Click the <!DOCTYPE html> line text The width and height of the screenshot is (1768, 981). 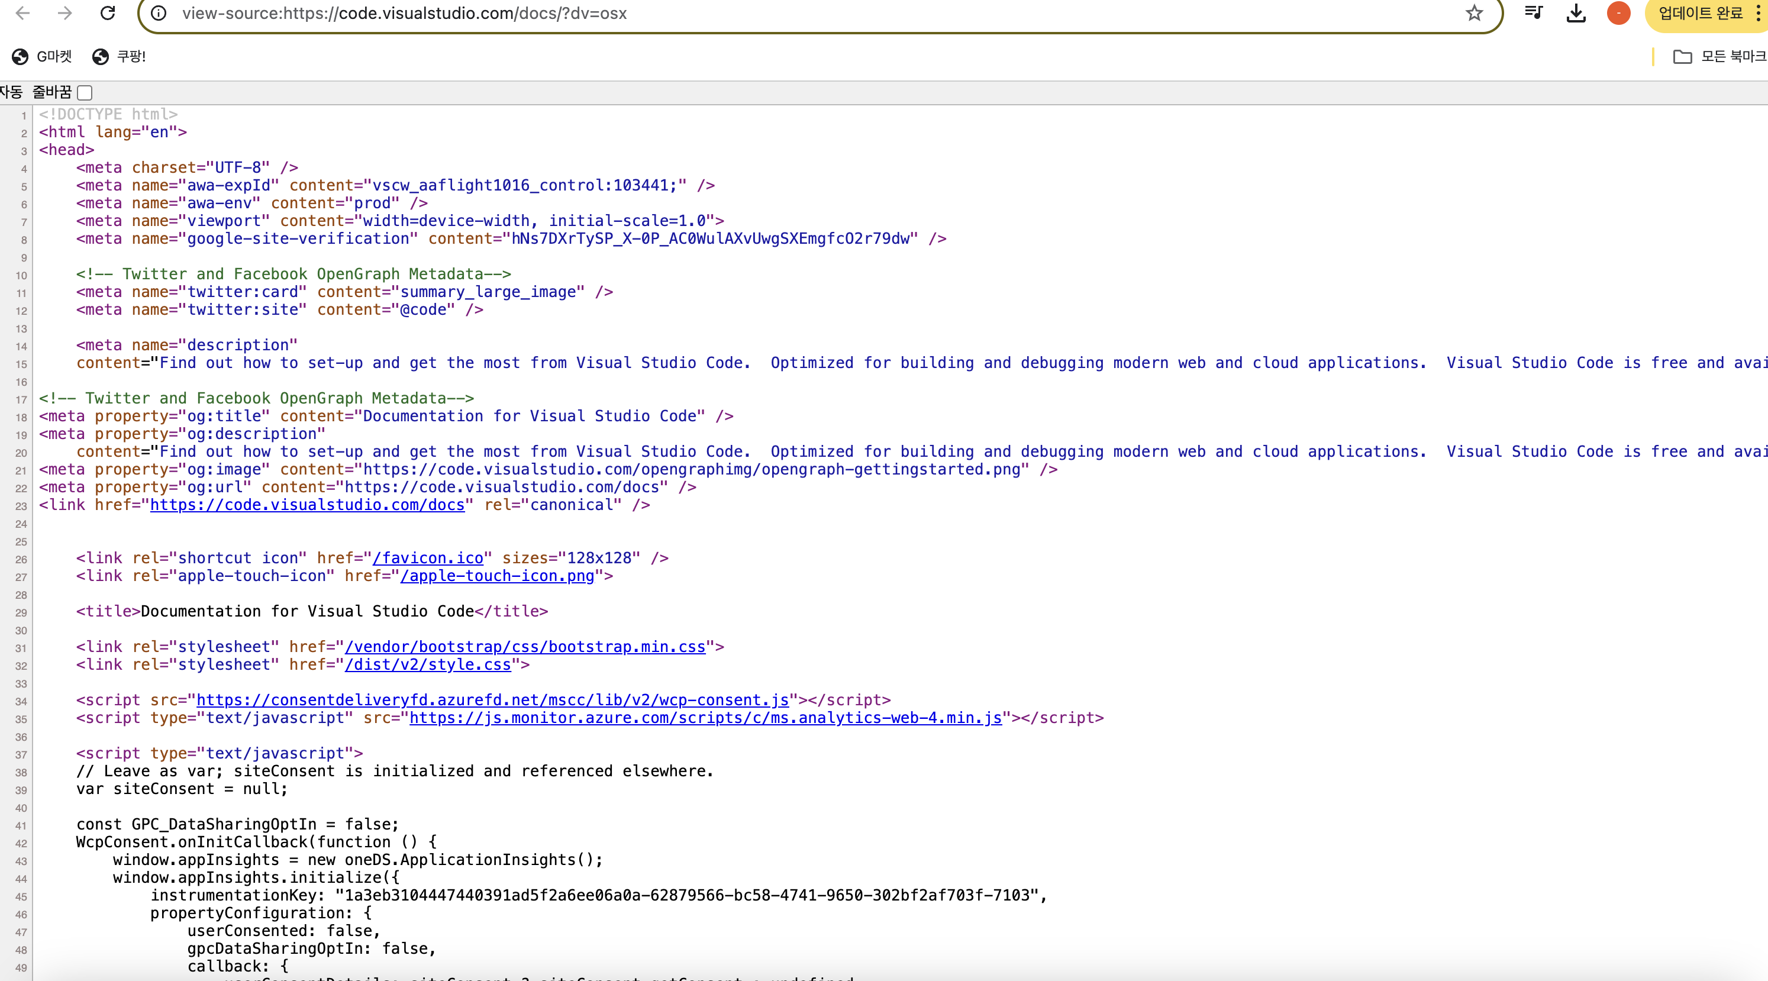point(108,114)
